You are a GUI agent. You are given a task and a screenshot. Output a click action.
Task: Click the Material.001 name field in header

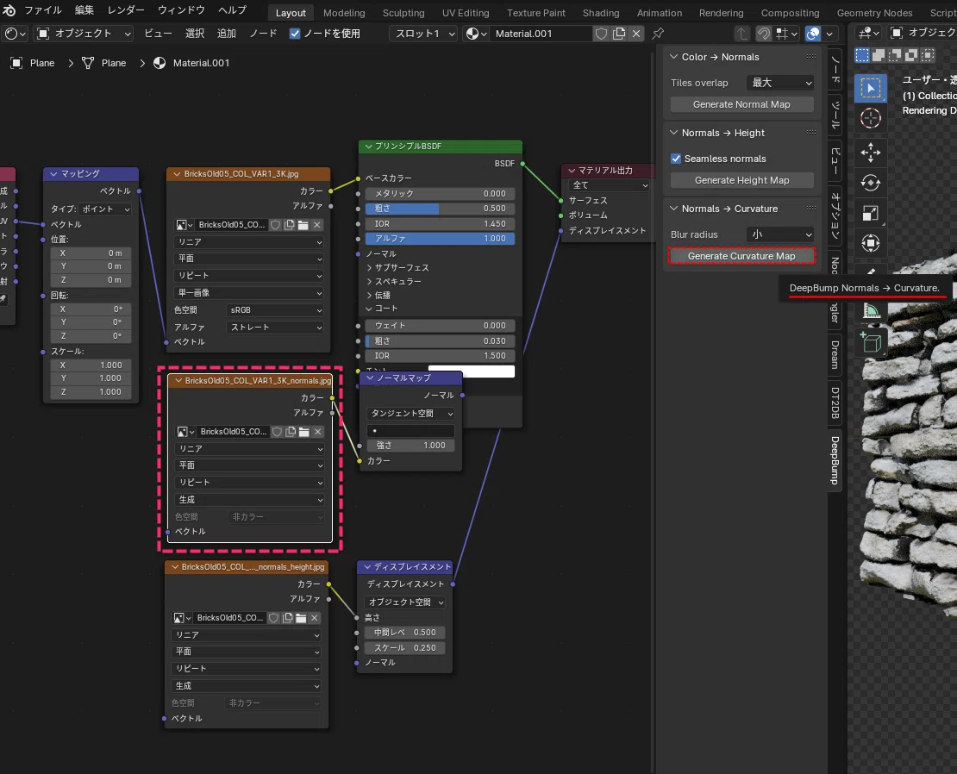point(541,34)
